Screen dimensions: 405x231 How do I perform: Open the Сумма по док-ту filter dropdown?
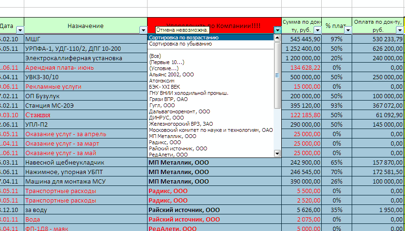pos(317,30)
